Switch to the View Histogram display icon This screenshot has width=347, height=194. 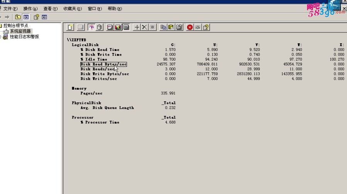tap(118, 27)
